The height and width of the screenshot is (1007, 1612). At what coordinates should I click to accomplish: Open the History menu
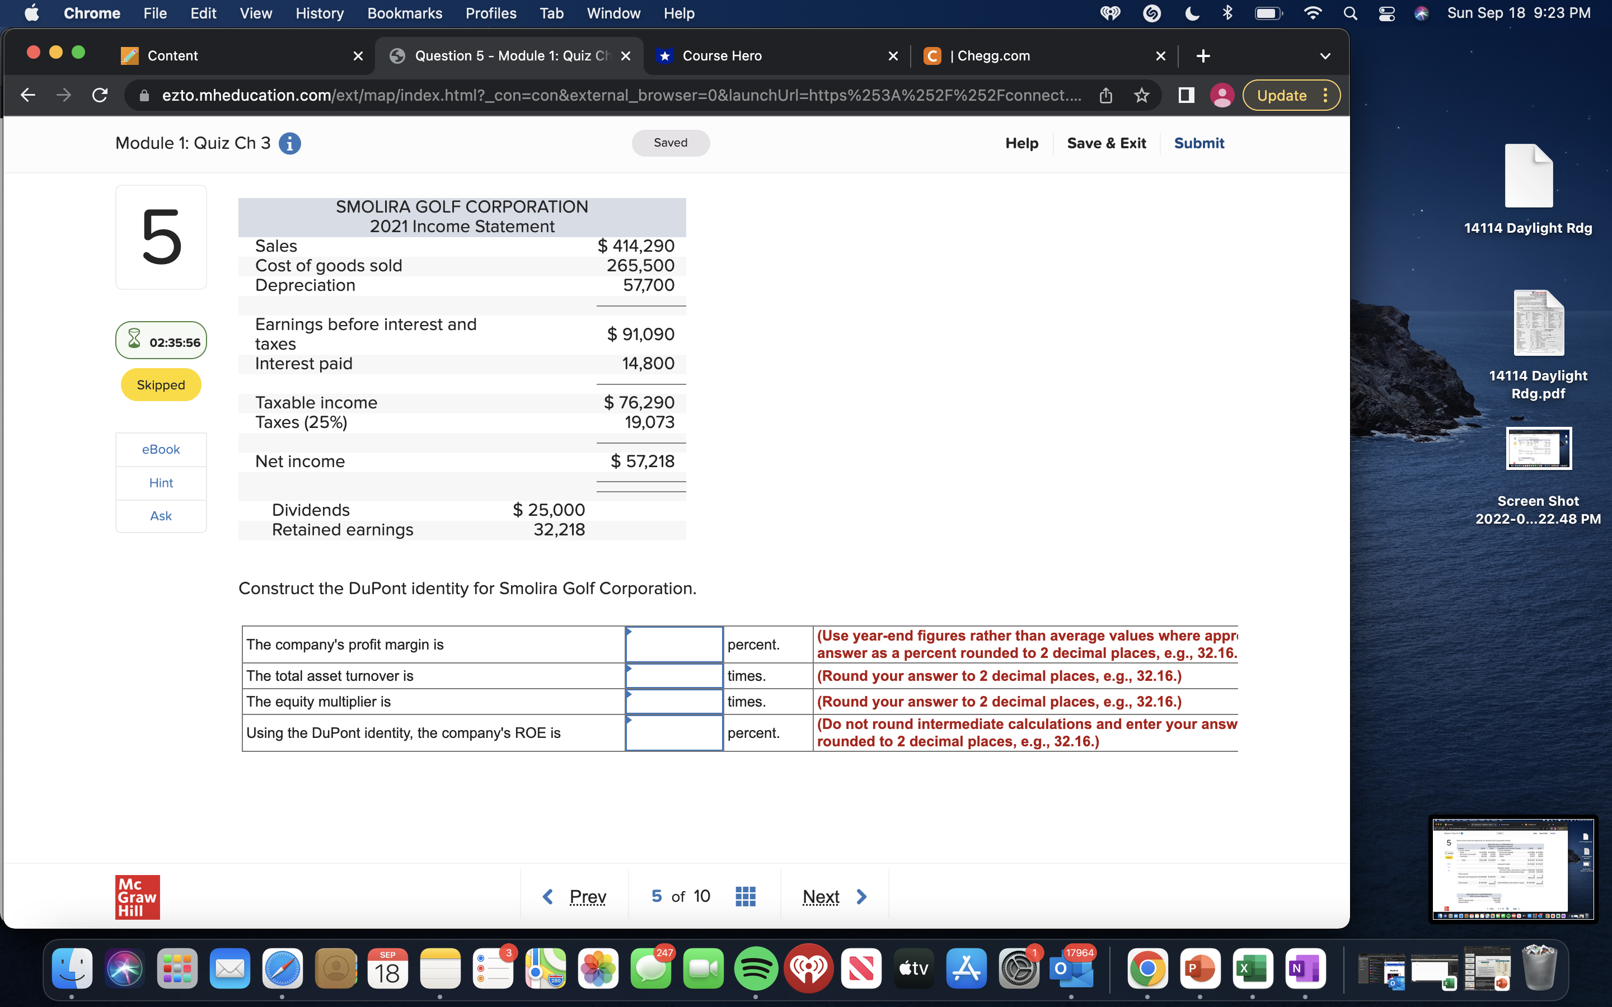[319, 13]
